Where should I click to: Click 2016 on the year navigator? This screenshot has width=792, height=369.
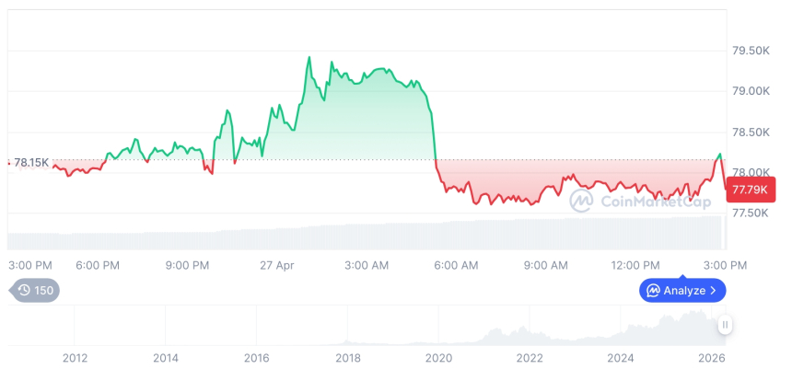click(257, 358)
